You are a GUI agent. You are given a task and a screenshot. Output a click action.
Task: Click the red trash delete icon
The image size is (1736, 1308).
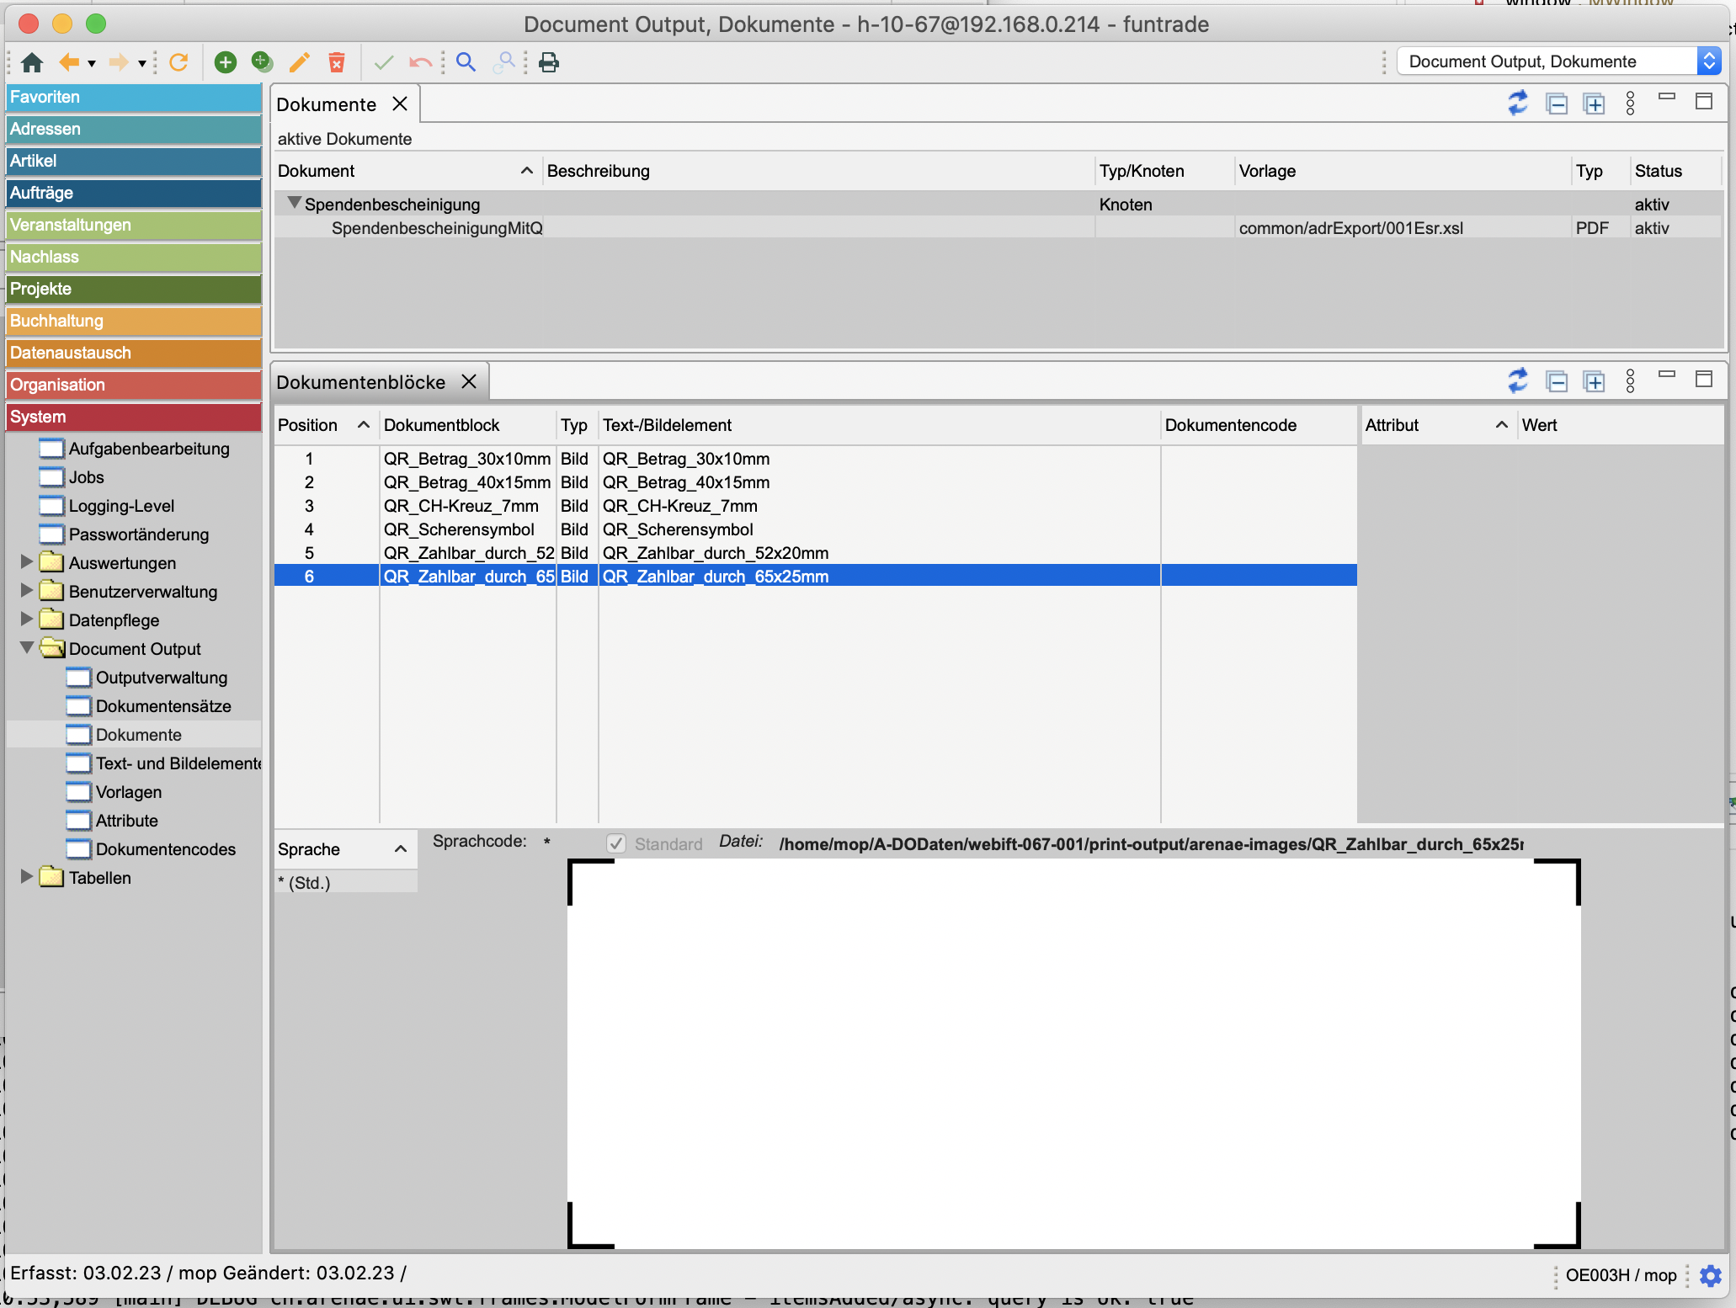click(337, 62)
